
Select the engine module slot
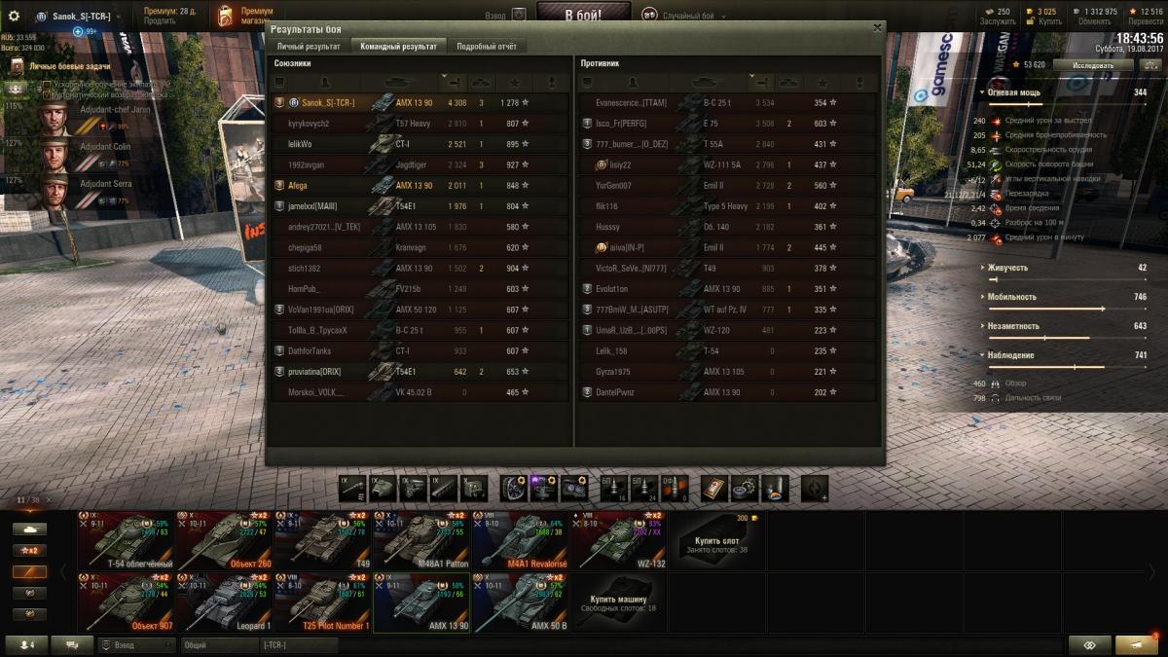pyautogui.click(x=414, y=487)
